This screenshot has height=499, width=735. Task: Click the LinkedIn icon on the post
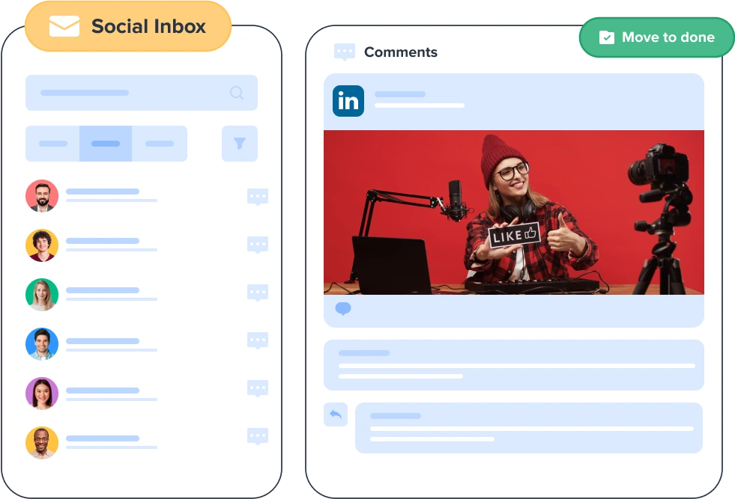[347, 101]
